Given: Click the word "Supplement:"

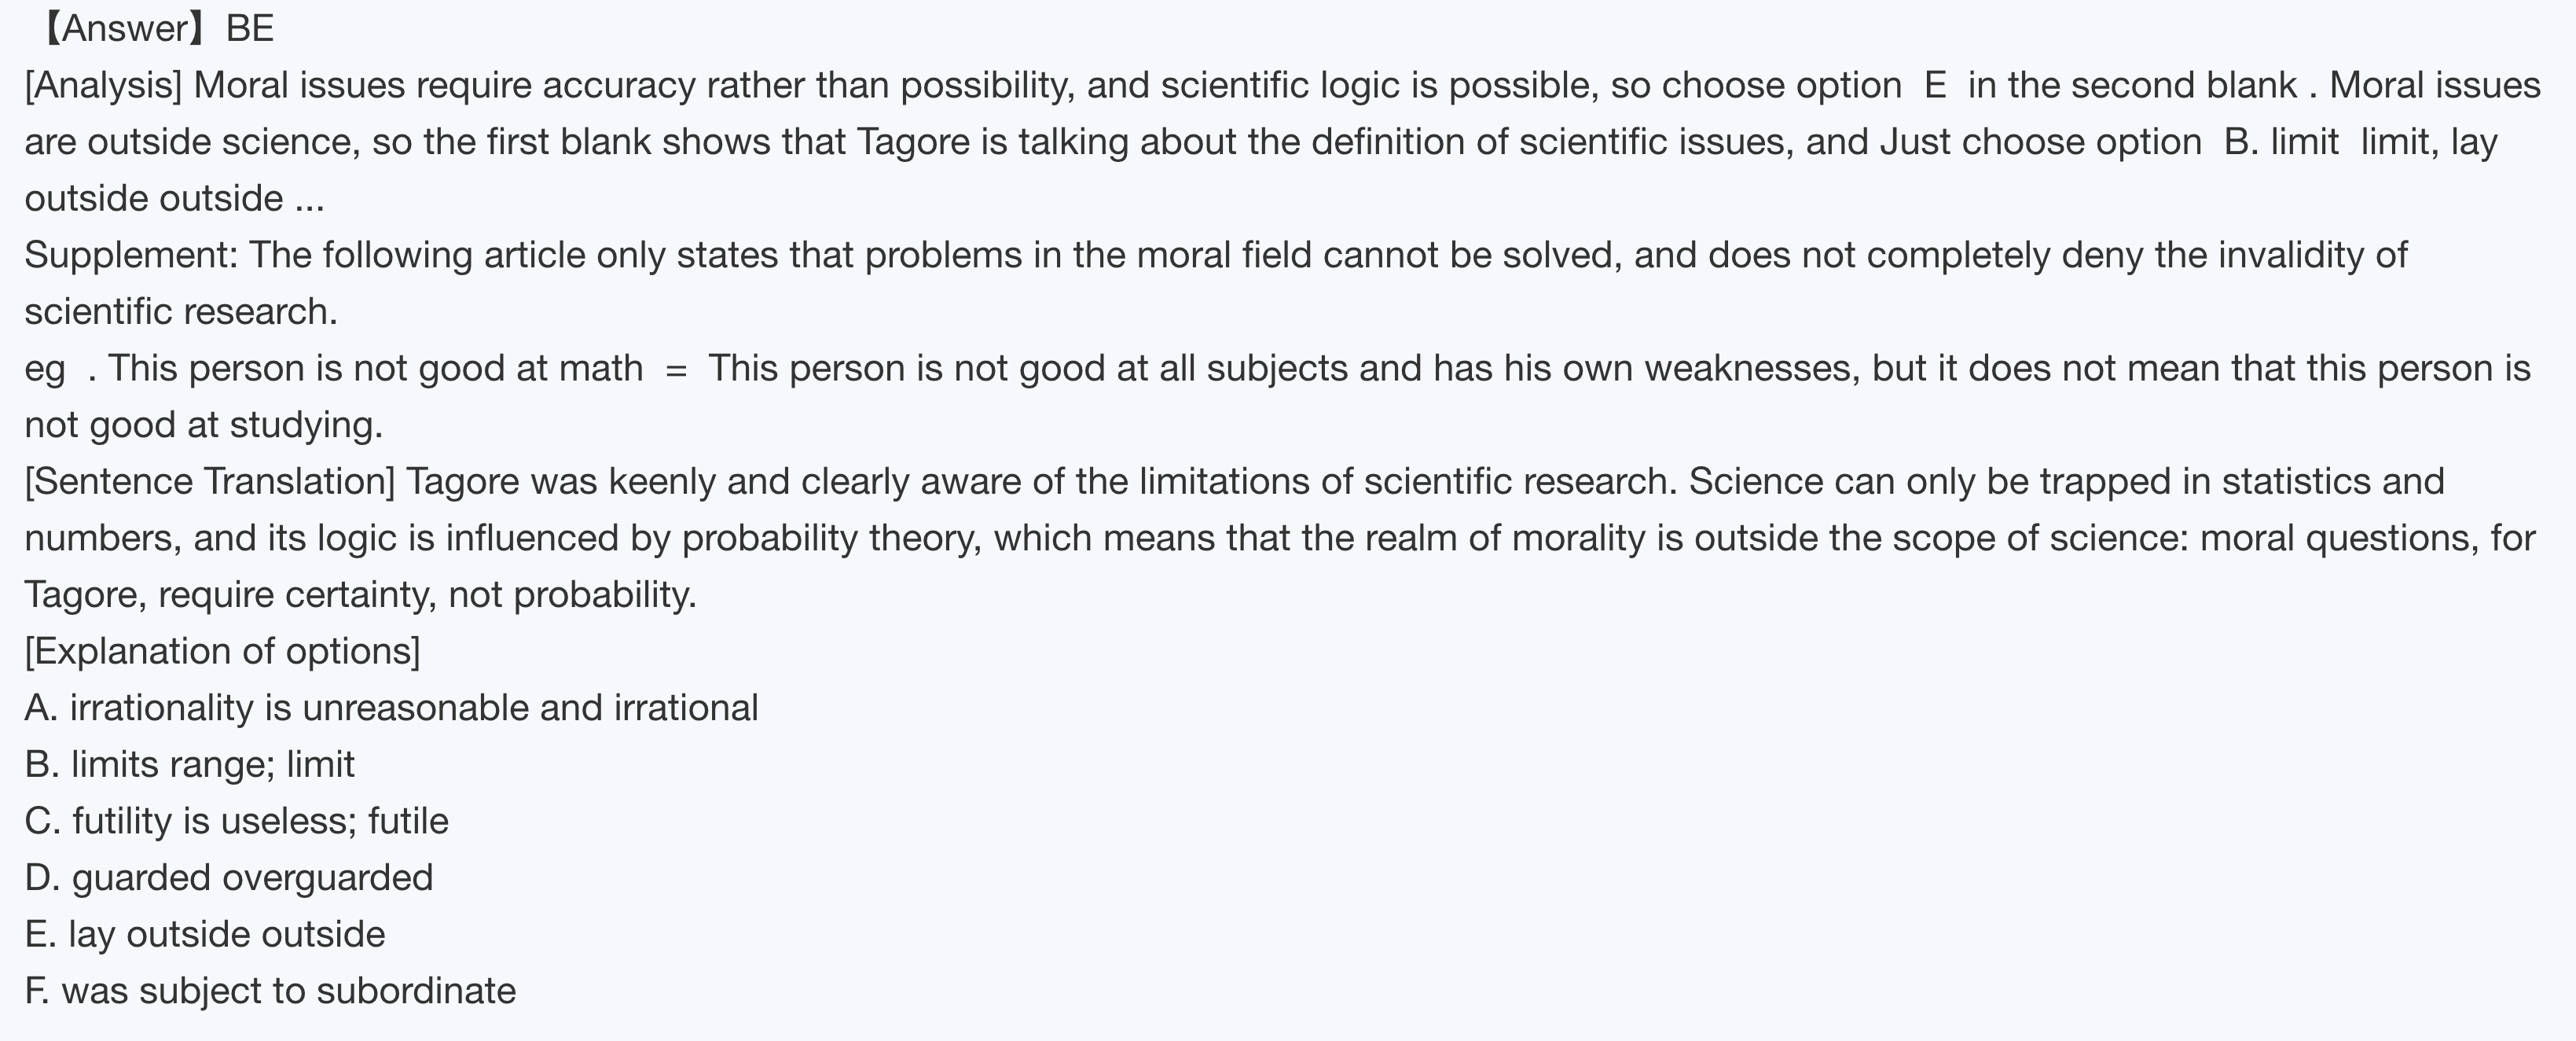Looking at the screenshot, I should 131,256.
